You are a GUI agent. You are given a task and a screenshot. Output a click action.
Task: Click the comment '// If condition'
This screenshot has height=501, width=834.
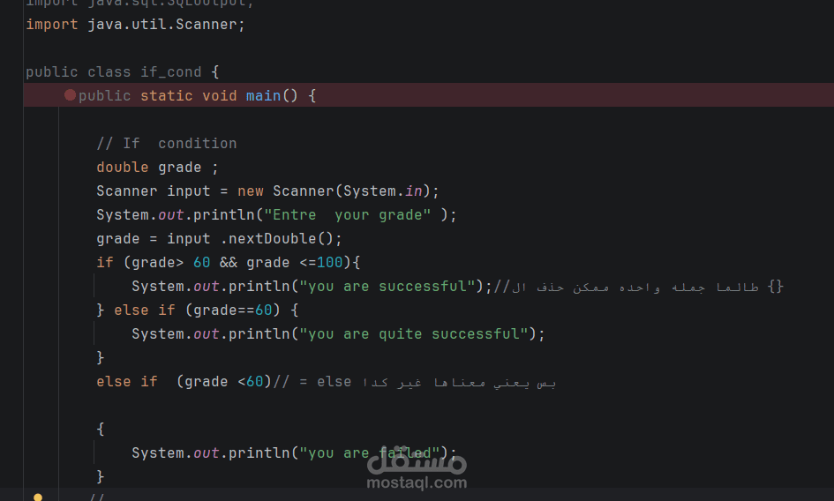tap(167, 144)
